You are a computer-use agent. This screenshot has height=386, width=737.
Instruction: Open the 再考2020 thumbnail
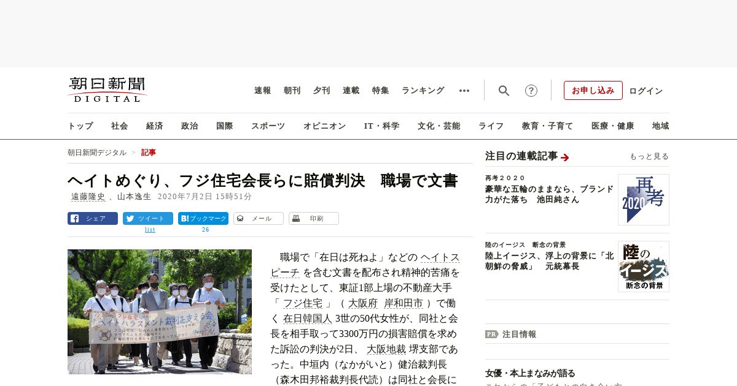pyautogui.click(x=644, y=200)
